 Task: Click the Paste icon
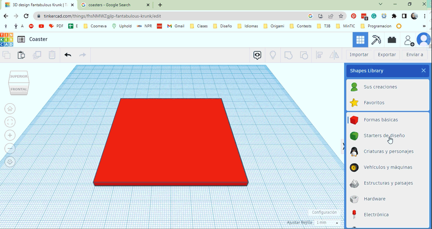pos(21,55)
